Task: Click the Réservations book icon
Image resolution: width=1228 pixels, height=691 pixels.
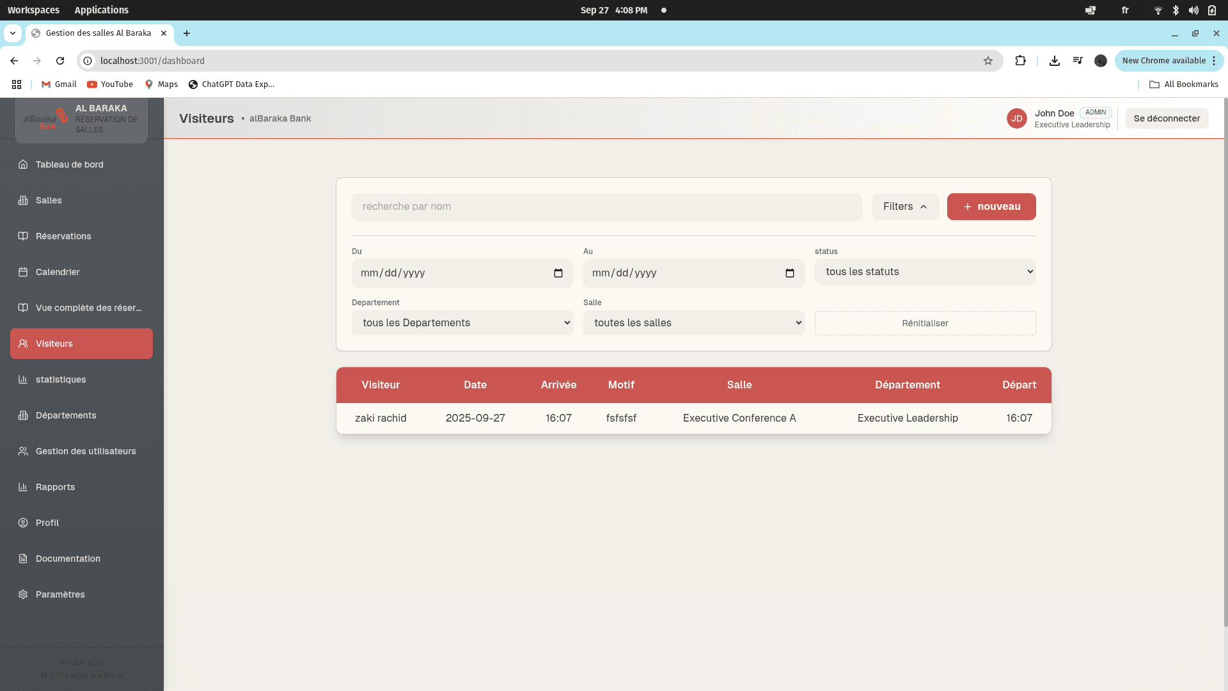Action: pyautogui.click(x=23, y=236)
